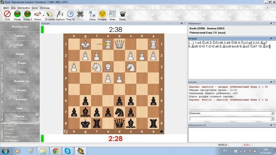Go to the top Игровой зал sidebar button
This screenshot has width=276, height=155.
20,27
